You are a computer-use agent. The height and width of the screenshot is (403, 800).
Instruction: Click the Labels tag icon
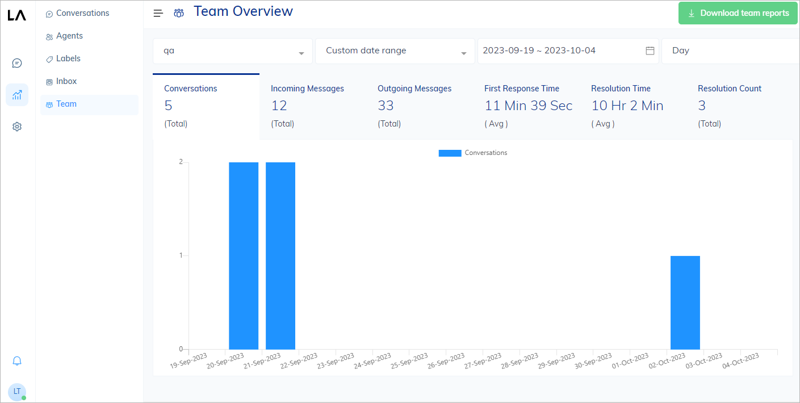click(49, 59)
